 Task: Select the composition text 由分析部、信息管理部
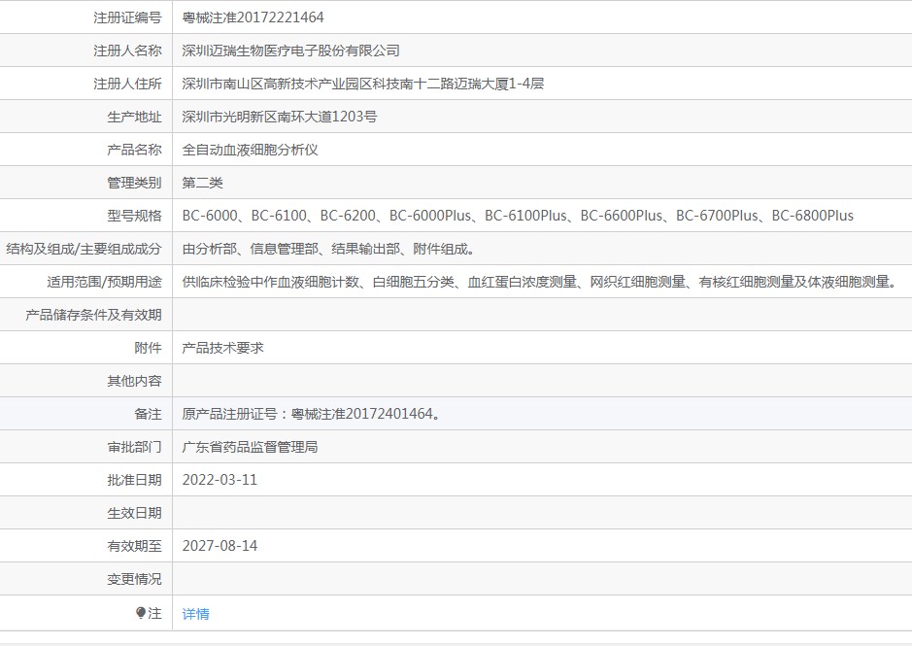point(328,249)
